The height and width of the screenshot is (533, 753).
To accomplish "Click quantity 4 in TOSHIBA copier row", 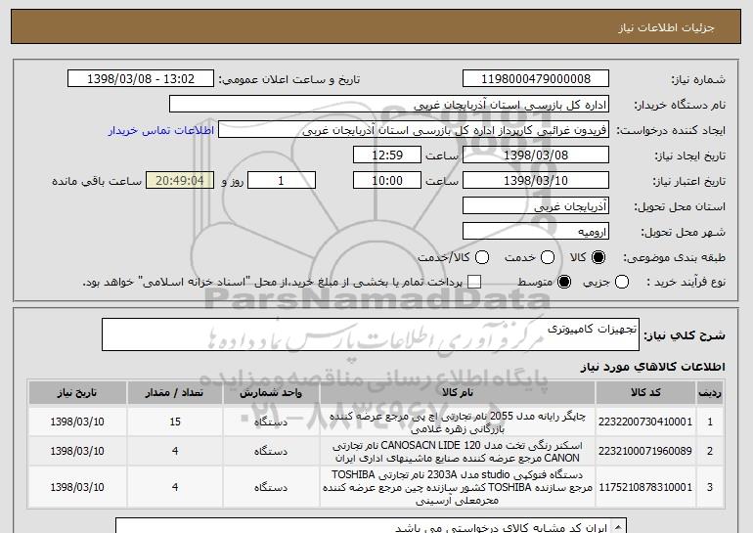I will (175, 487).
